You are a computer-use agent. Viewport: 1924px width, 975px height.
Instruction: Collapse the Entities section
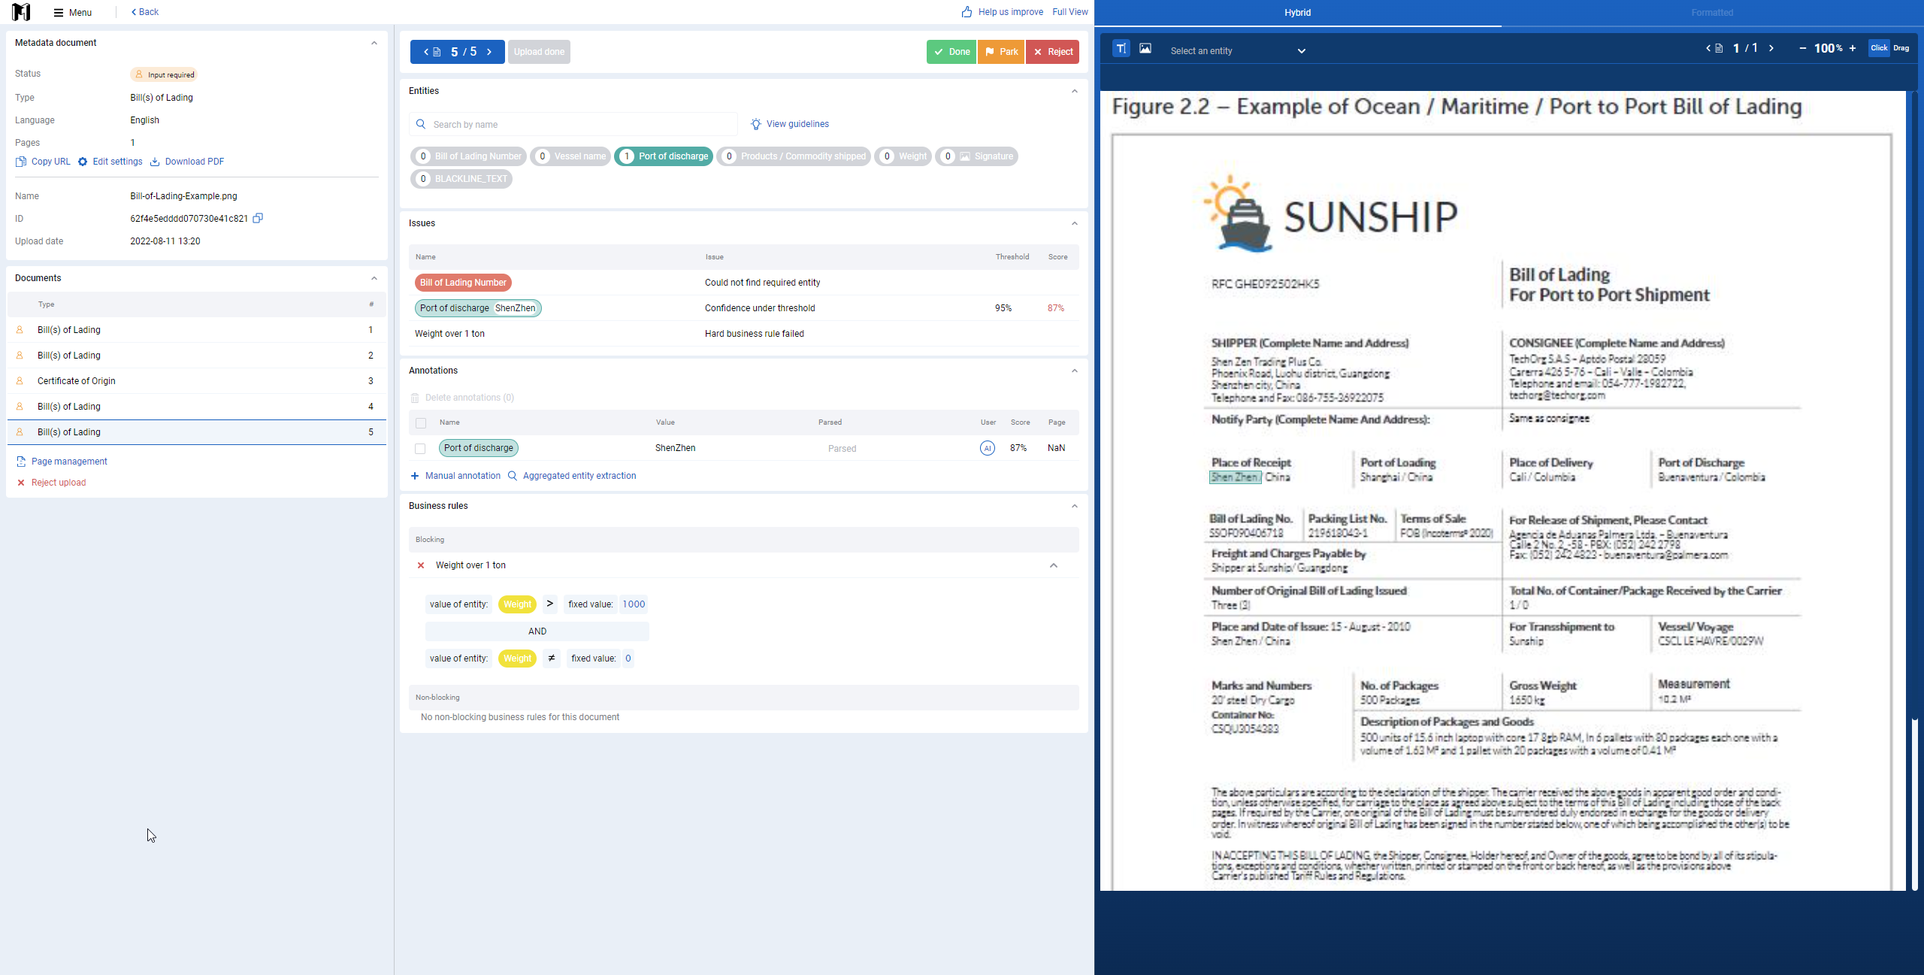tap(1075, 91)
